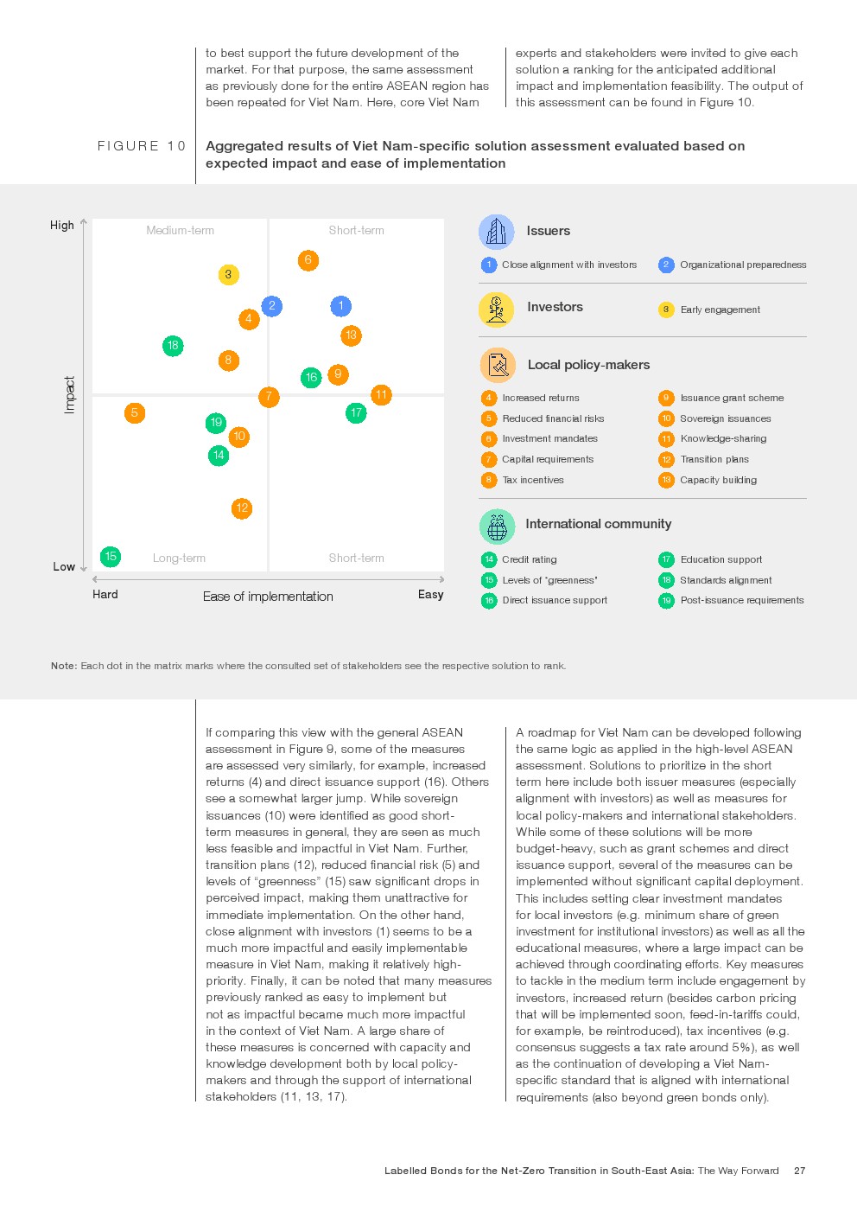Click the 'Credit rating' legend entry text
This screenshot has width=857, height=1213.
[x=530, y=560]
